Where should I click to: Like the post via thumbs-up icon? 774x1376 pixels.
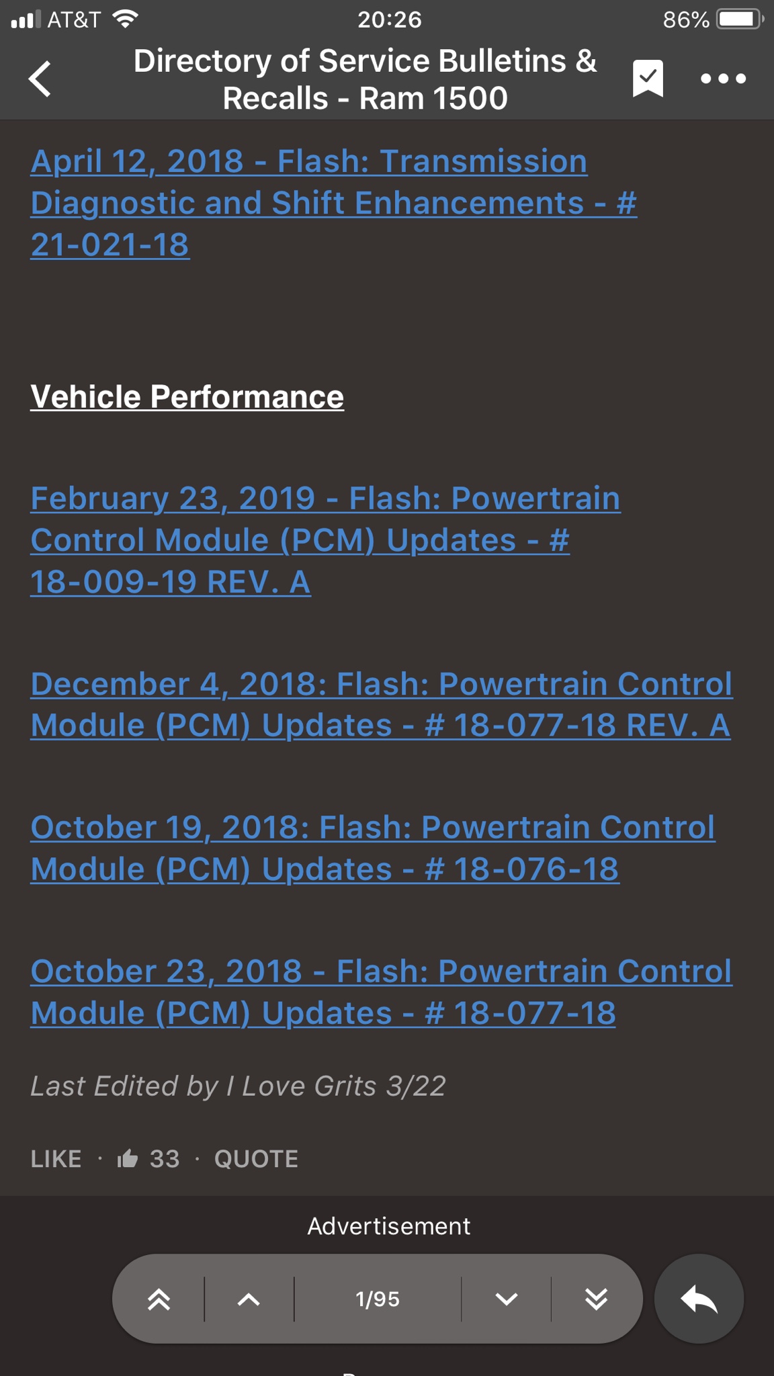point(128,1159)
